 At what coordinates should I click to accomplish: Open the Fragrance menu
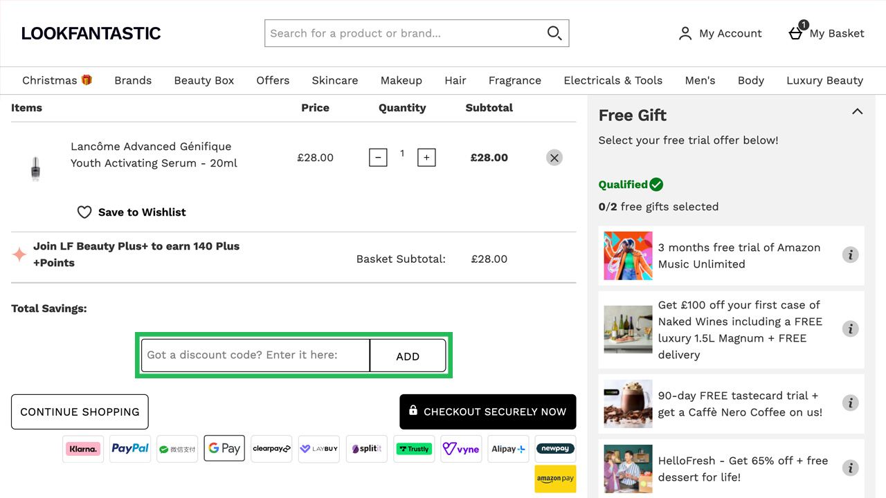point(515,80)
